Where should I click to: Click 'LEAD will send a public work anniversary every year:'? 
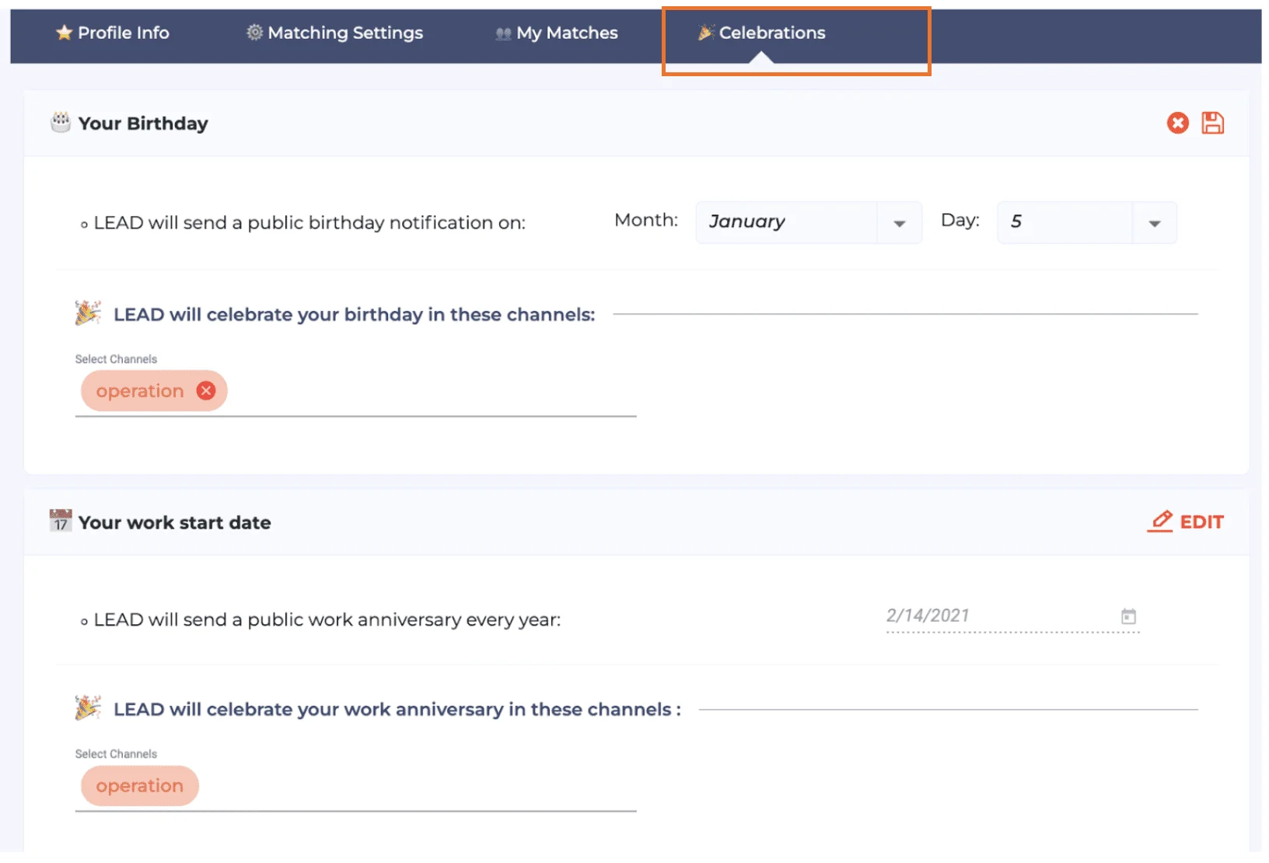327,620
